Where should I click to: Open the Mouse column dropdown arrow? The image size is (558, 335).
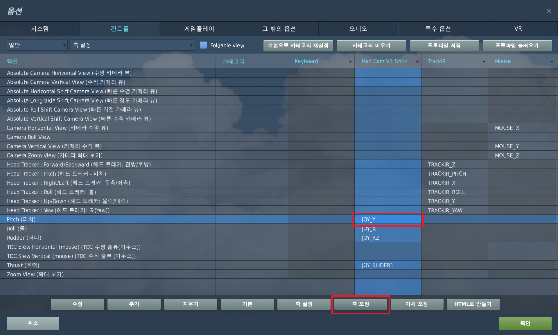(x=551, y=62)
